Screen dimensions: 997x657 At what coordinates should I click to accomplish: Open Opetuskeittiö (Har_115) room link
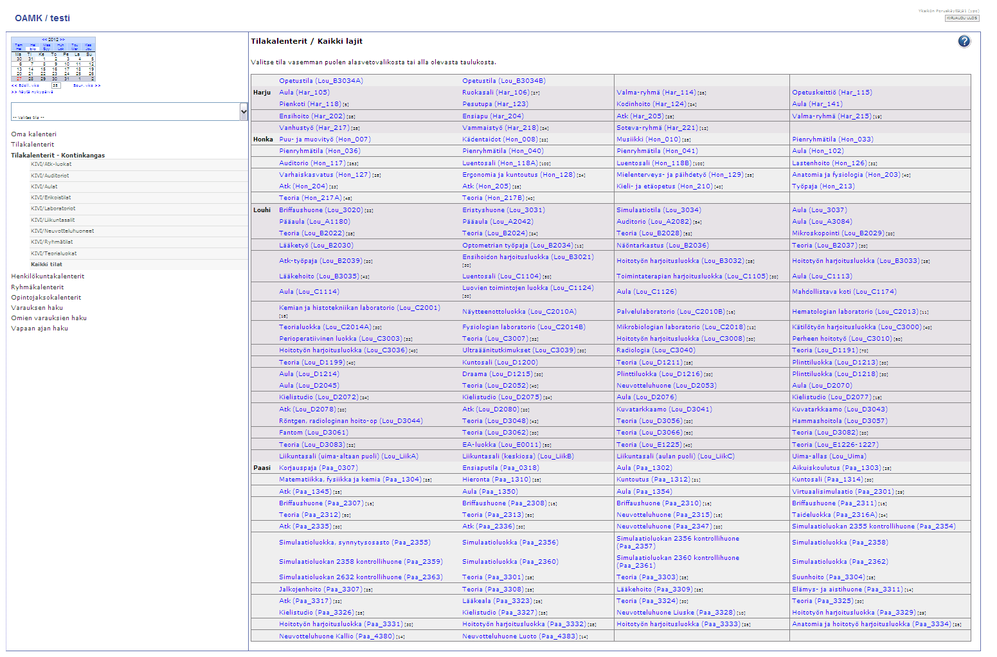[x=832, y=93]
